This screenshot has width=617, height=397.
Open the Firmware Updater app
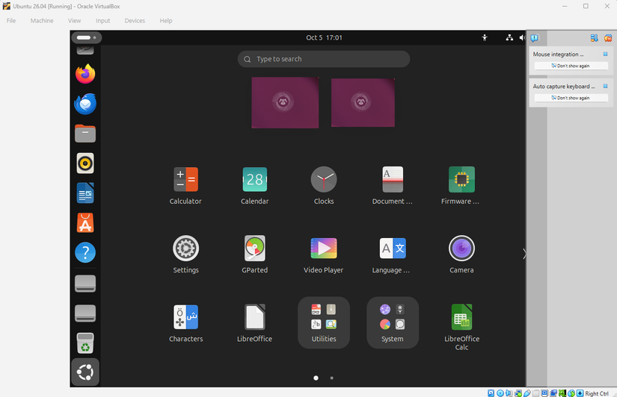point(461,185)
